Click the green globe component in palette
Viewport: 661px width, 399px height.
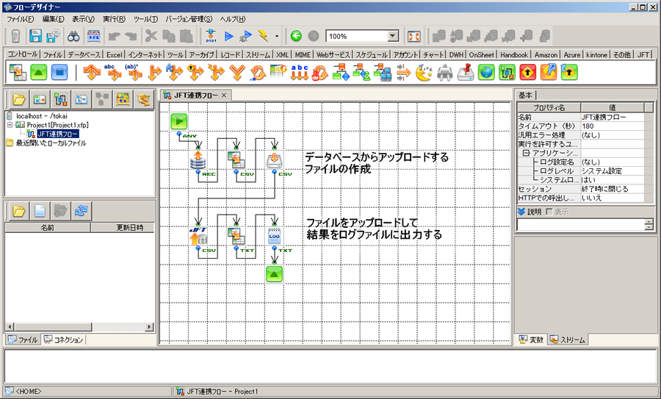pos(485,72)
